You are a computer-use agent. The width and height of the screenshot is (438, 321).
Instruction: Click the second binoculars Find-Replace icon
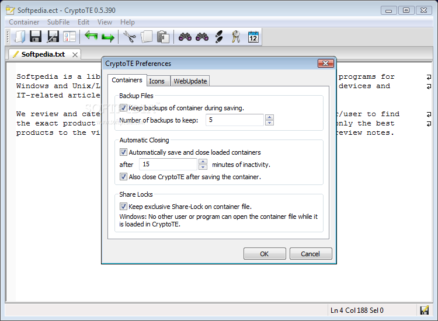pyautogui.click(x=202, y=37)
